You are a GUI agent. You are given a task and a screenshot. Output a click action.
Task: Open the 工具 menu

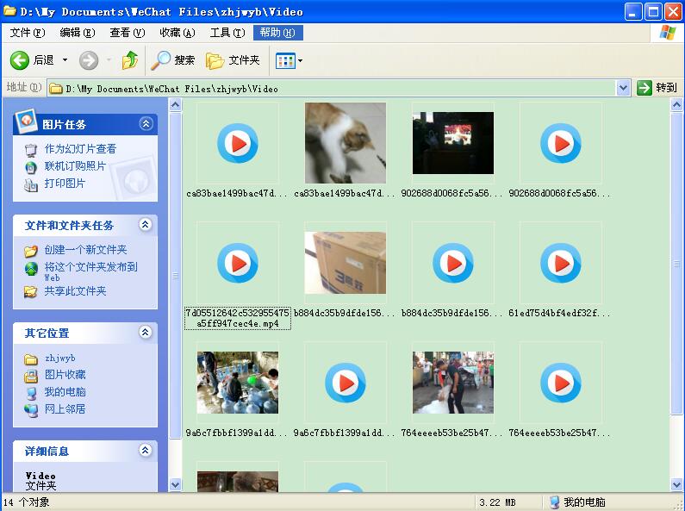[x=226, y=33]
